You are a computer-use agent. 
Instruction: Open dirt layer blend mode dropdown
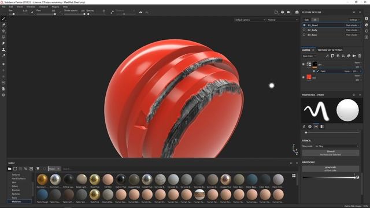pyautogui.click(x=358, y=62)
